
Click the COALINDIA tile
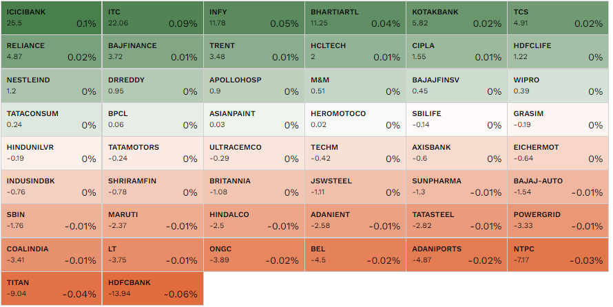[51, 254]
